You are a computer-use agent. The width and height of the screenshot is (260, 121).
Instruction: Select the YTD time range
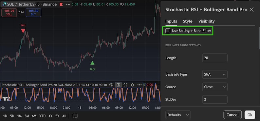tap(43, 116)
